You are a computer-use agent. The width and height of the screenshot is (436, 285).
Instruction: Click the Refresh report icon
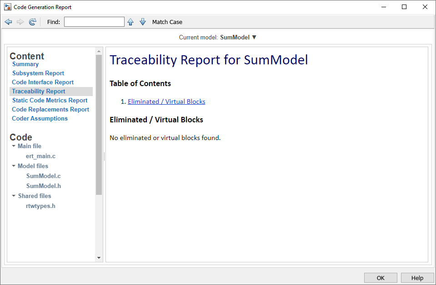32,22
